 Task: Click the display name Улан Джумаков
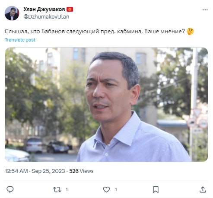click(44, 9)
